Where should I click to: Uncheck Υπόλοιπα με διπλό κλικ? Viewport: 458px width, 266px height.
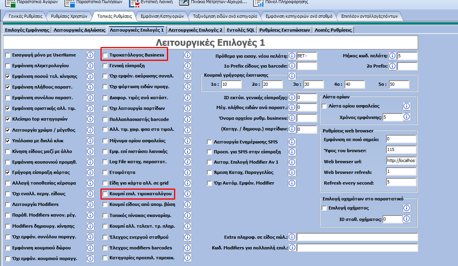tap(8, 141)
